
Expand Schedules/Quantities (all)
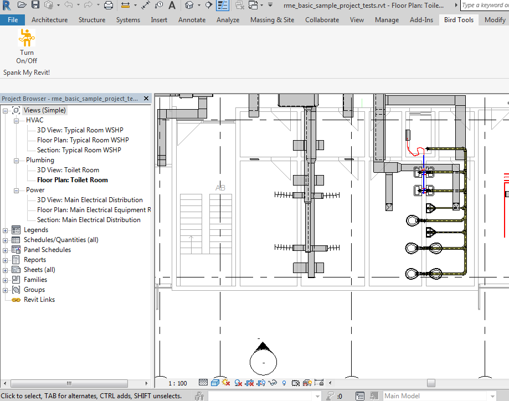tap(5, 240)
